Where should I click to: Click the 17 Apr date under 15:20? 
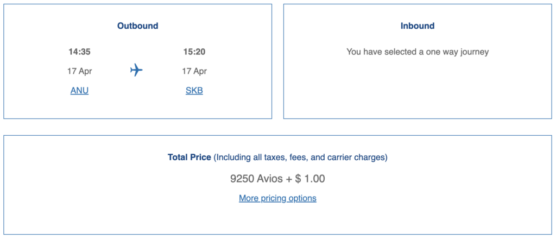pos(194,71)
